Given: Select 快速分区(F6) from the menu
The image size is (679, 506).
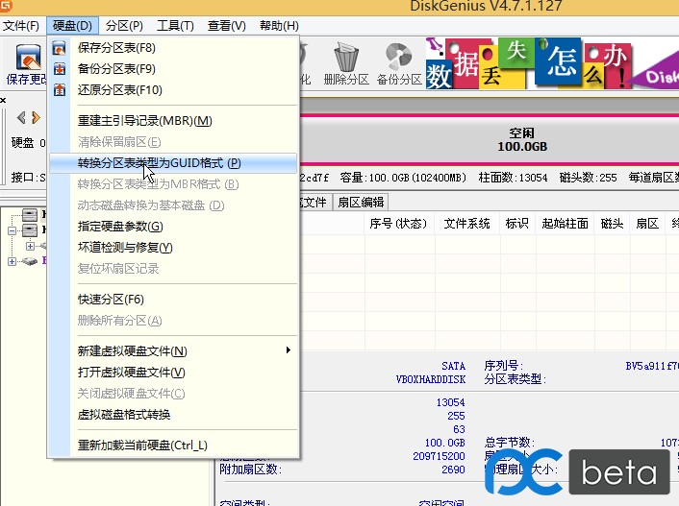Looking at the screenshot, I should (111, 300).
